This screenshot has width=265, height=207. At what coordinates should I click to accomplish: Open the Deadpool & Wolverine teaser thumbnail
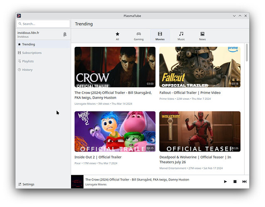point(200,131)
